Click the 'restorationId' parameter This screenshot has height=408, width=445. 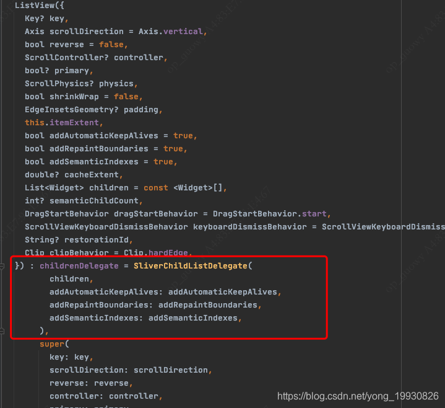click(x=97, y=240)
